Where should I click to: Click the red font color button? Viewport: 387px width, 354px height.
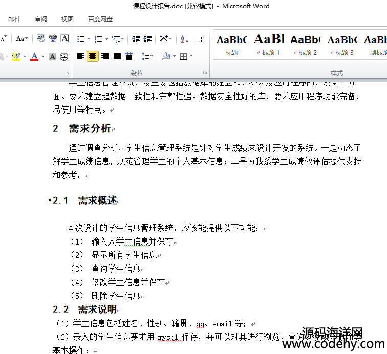tap(34, 56)
